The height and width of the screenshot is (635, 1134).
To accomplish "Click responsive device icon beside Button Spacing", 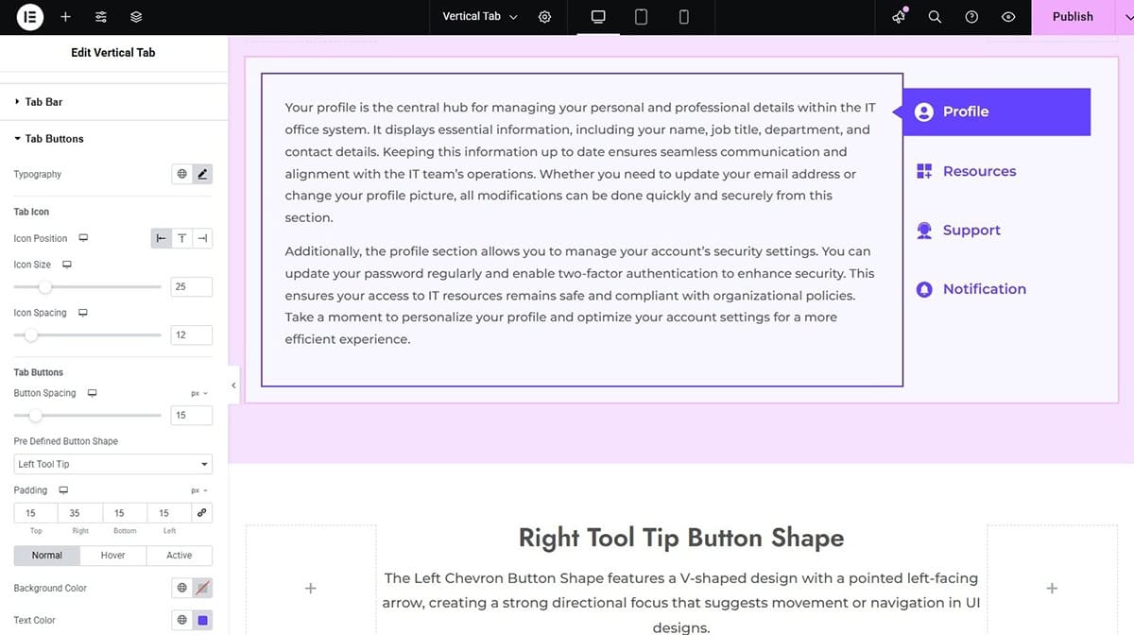I will pos(92,393).
